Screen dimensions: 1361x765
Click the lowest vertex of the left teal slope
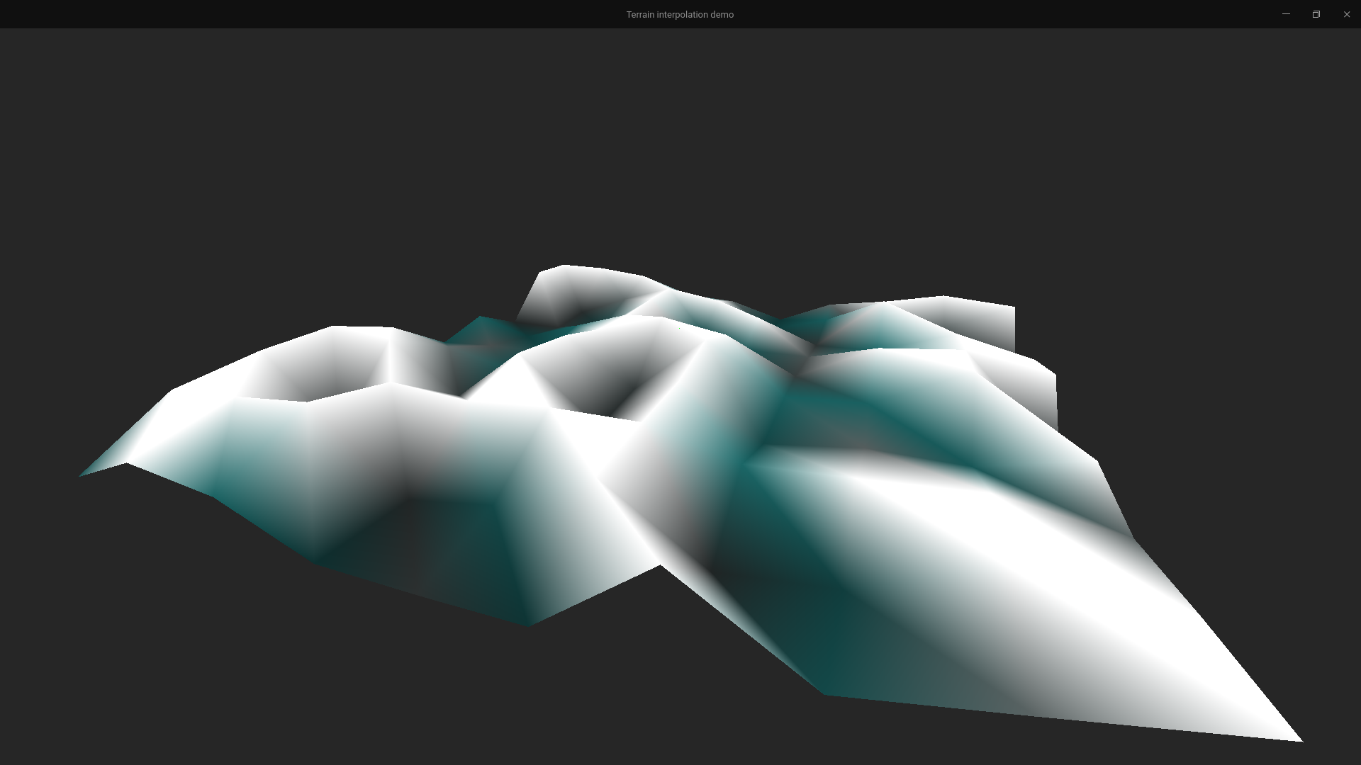coord(528,625)
